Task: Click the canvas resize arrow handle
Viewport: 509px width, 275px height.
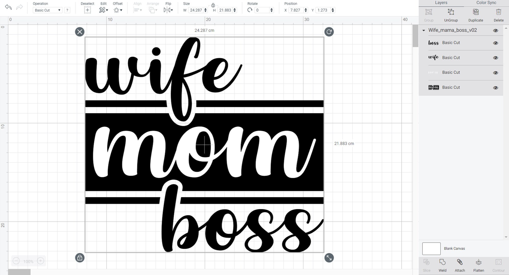Action: [x=329, y=258]
